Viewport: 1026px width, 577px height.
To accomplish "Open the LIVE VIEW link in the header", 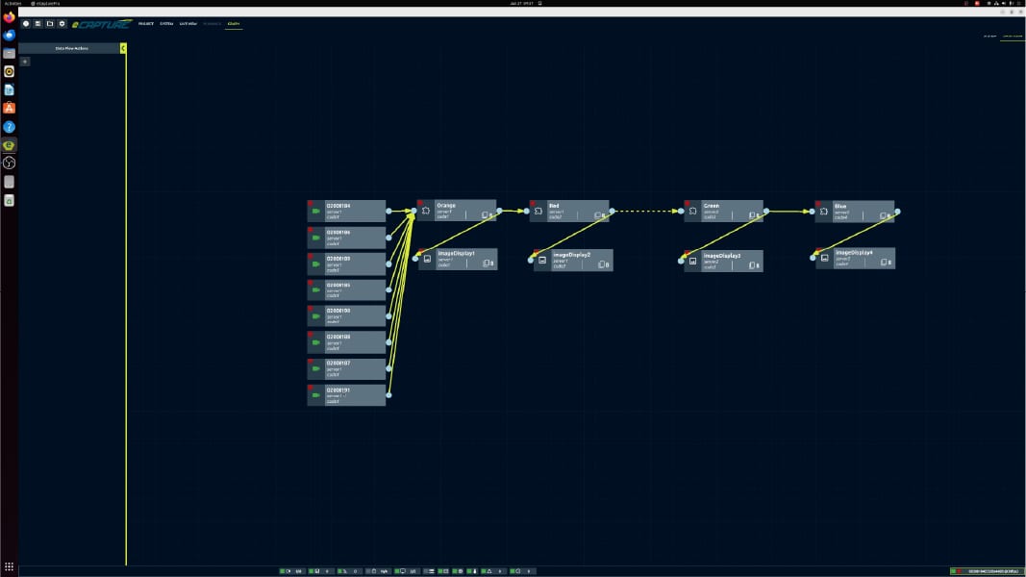I will coord(188,23).
